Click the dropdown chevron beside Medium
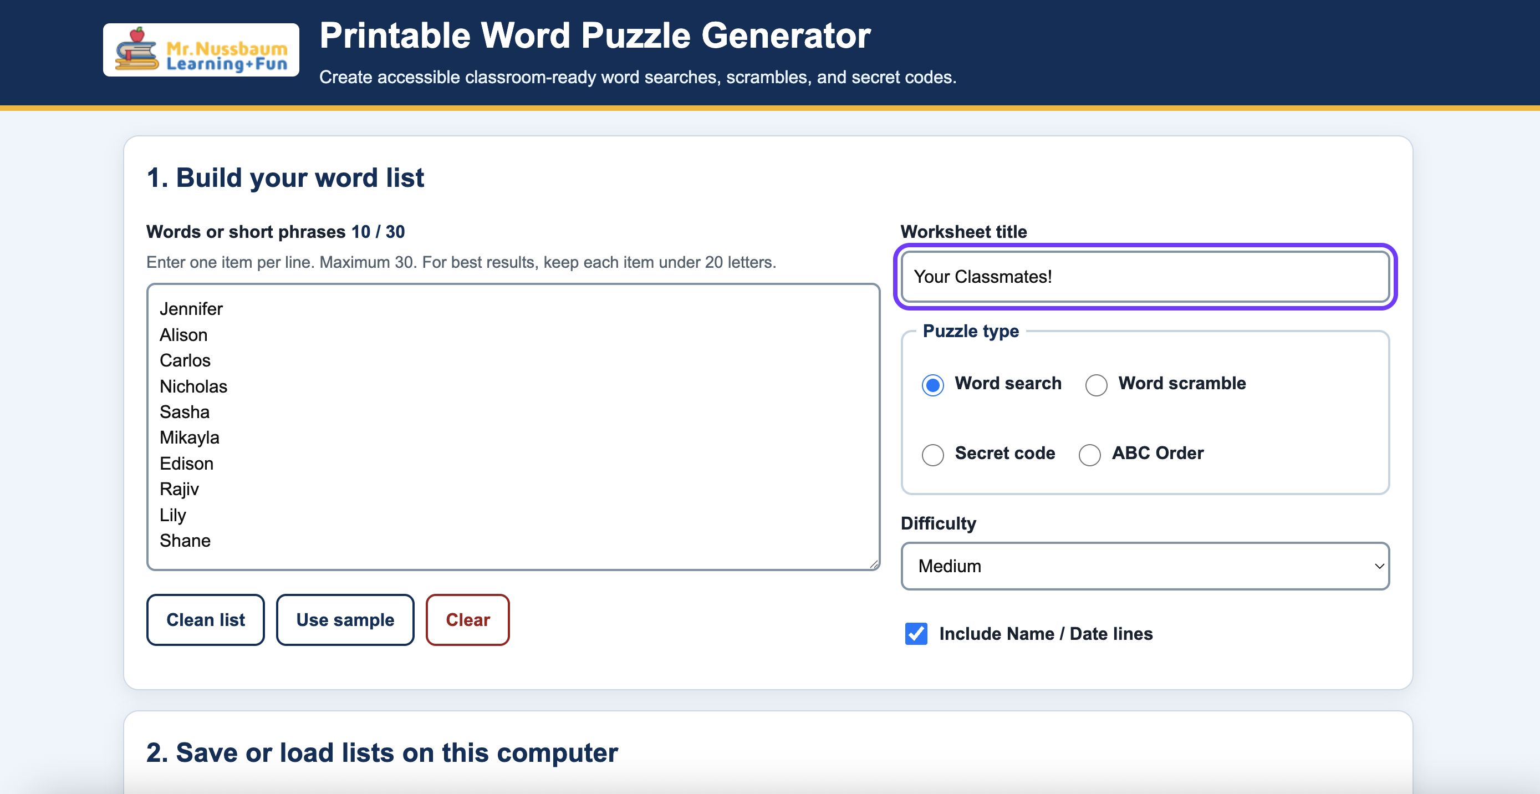Screen dimensions: 1540x794 pyautogui.click(x=1379, y=566)
